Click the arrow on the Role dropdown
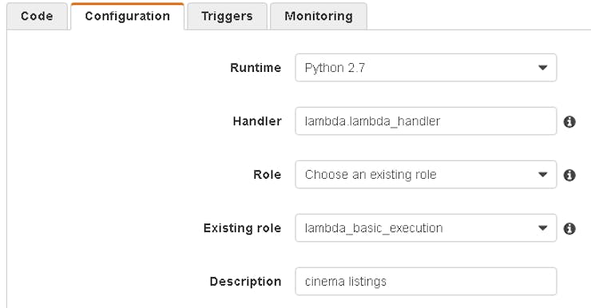Viewport: 591px width, 308px height. (543, 175)
